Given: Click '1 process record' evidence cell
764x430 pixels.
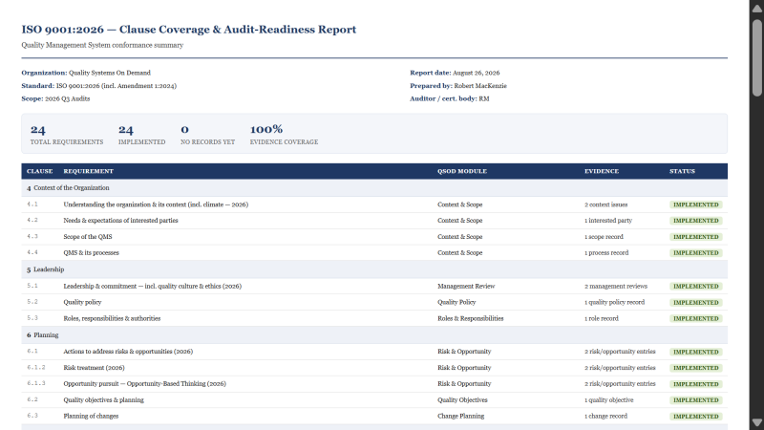Looking at the screenshot, I should [606, 253].
